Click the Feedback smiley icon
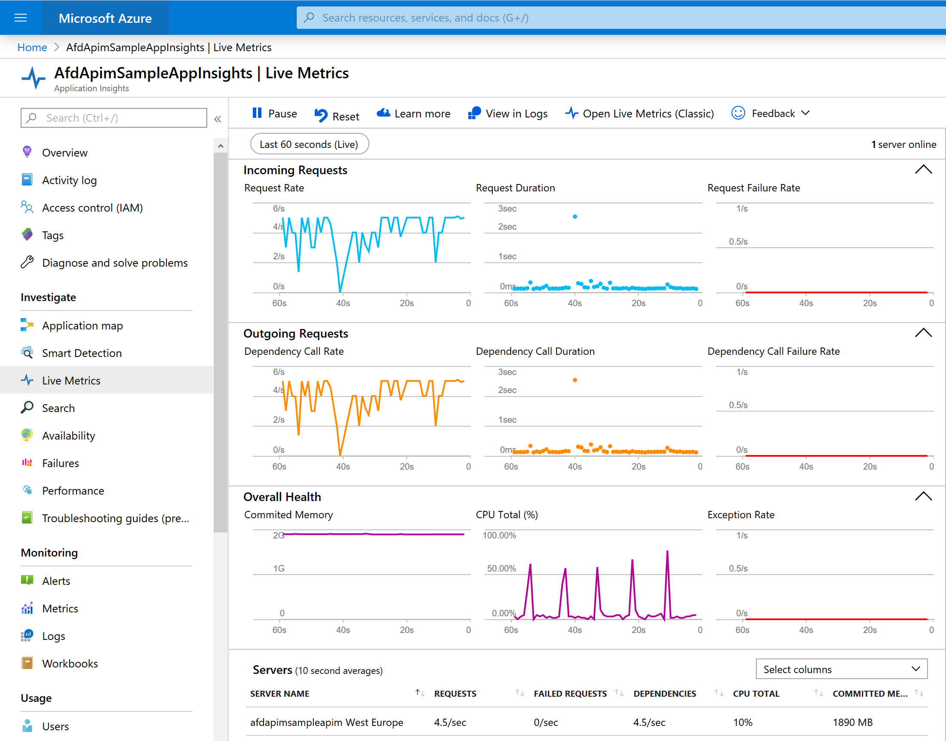 click(738, 113)
